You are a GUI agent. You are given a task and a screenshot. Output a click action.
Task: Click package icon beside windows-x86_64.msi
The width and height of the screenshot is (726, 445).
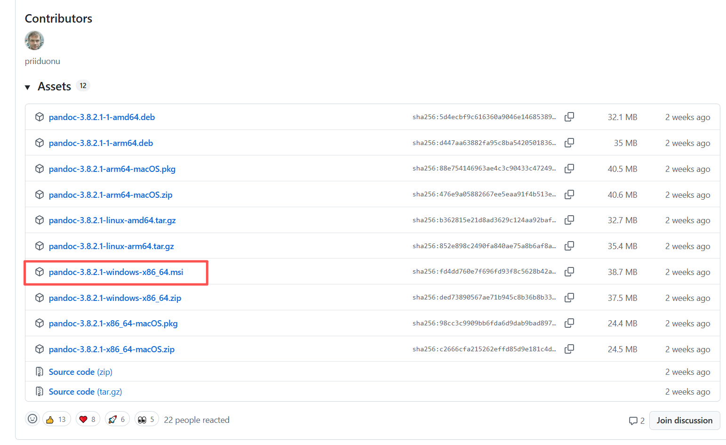pos(40,272)
